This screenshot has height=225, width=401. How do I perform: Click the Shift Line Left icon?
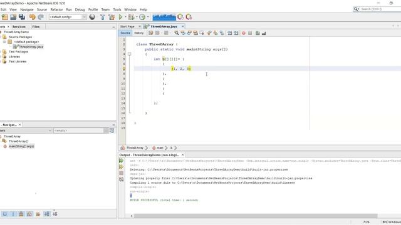tap(230, 33)
